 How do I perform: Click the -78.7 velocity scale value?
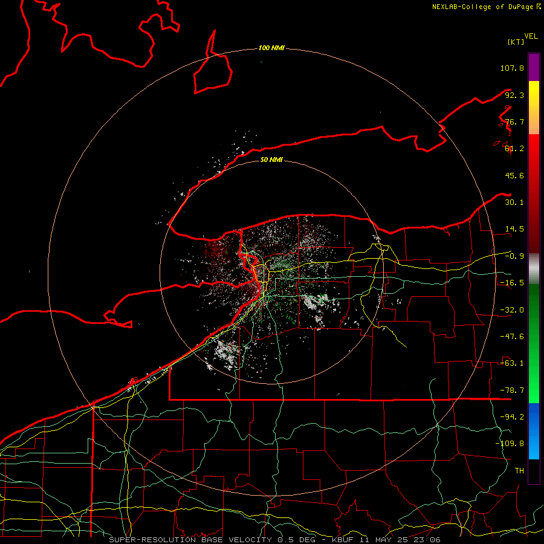point(512,390)
